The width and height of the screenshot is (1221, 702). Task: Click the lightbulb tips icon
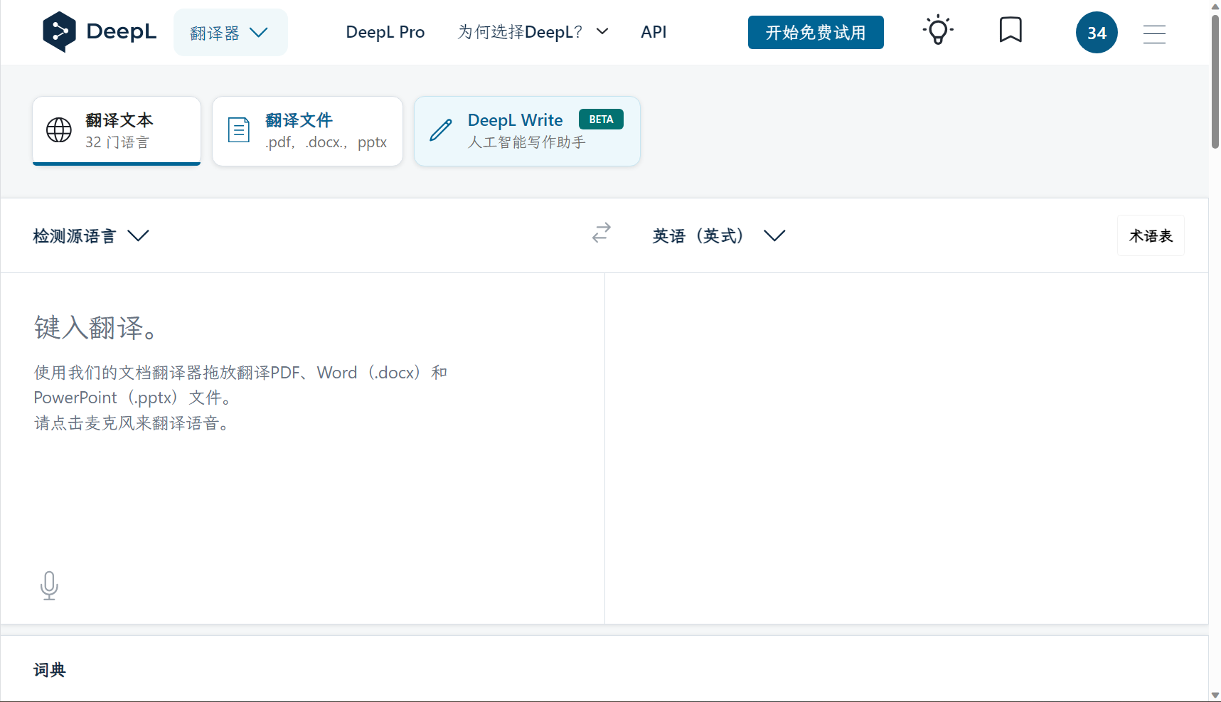pos(938,31)
